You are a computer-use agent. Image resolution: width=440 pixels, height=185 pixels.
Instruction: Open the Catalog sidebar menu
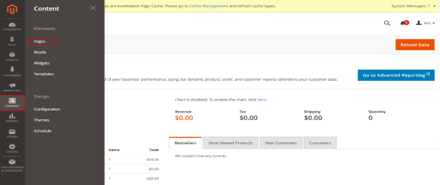coord(12,57)
